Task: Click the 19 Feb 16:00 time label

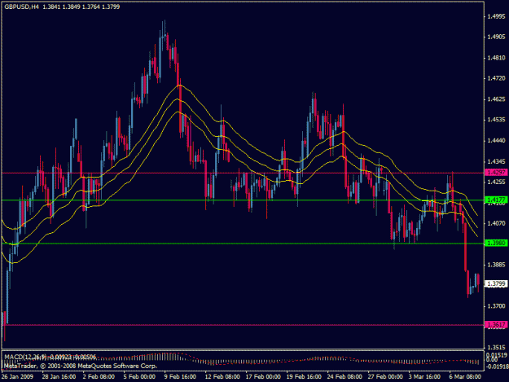Action: tap(304, 377)
